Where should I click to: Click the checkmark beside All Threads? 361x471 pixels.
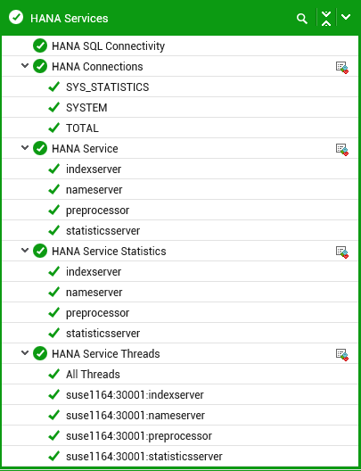(x=54, y=374)
